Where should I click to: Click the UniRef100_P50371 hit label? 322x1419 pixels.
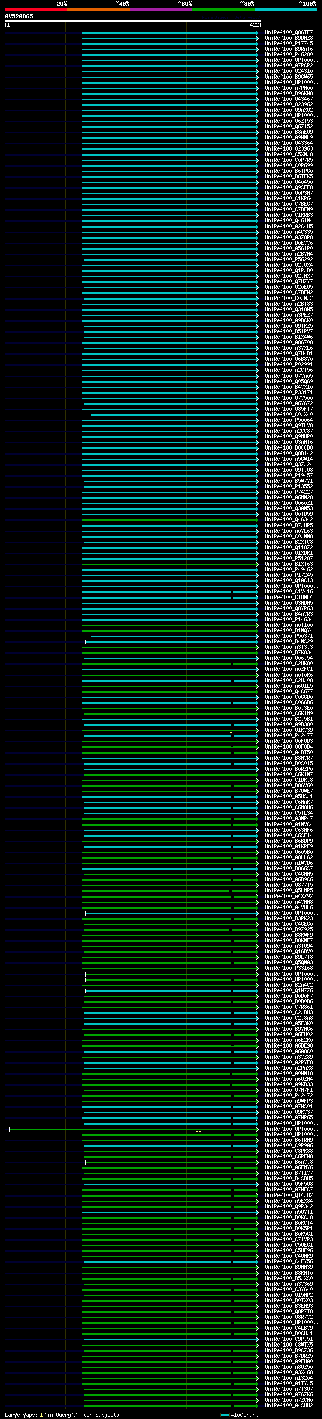coord(289,636)
